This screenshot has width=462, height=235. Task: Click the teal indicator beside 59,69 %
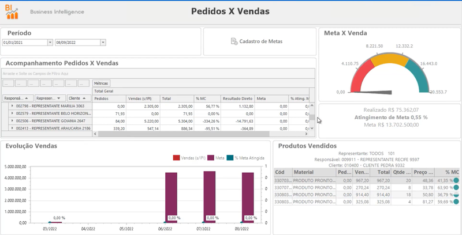tap(456, 202)
